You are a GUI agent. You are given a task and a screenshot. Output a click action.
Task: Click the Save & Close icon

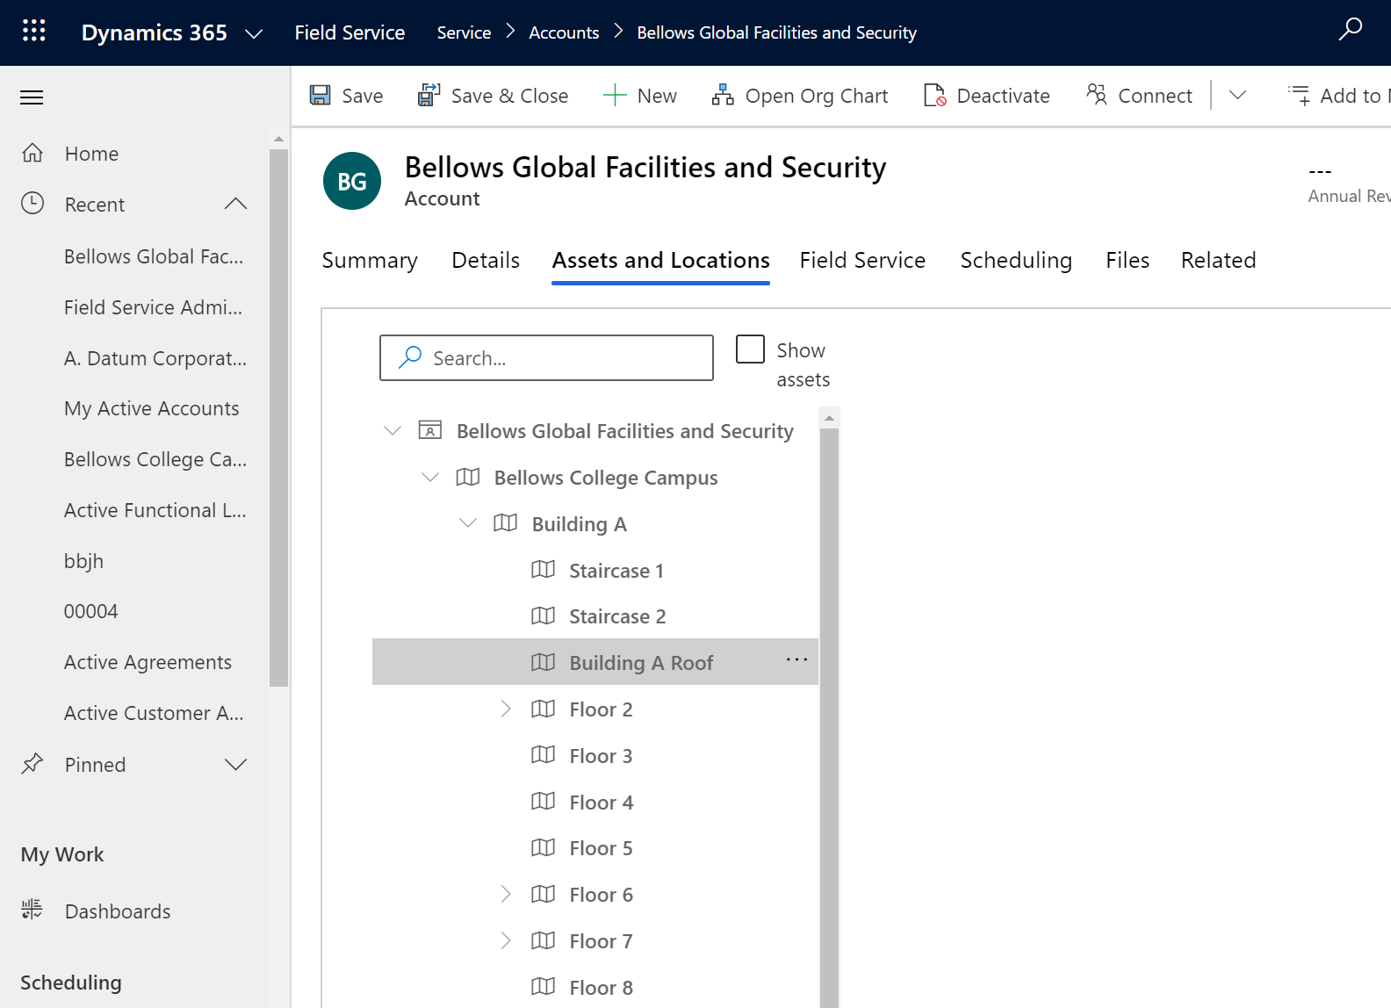(x=429, y=95)
